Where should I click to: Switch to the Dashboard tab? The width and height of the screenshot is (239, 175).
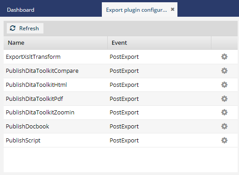coord(20,10)
